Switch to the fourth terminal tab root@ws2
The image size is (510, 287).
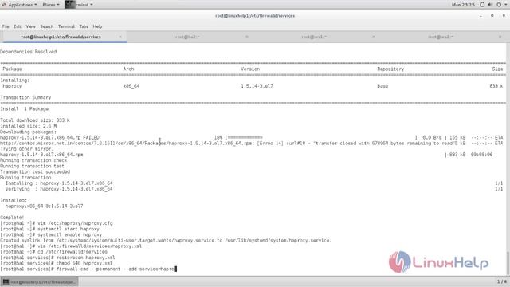coord(441,37)
